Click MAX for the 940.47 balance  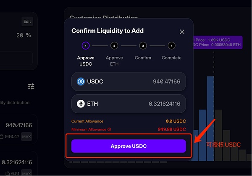point(27,137)
